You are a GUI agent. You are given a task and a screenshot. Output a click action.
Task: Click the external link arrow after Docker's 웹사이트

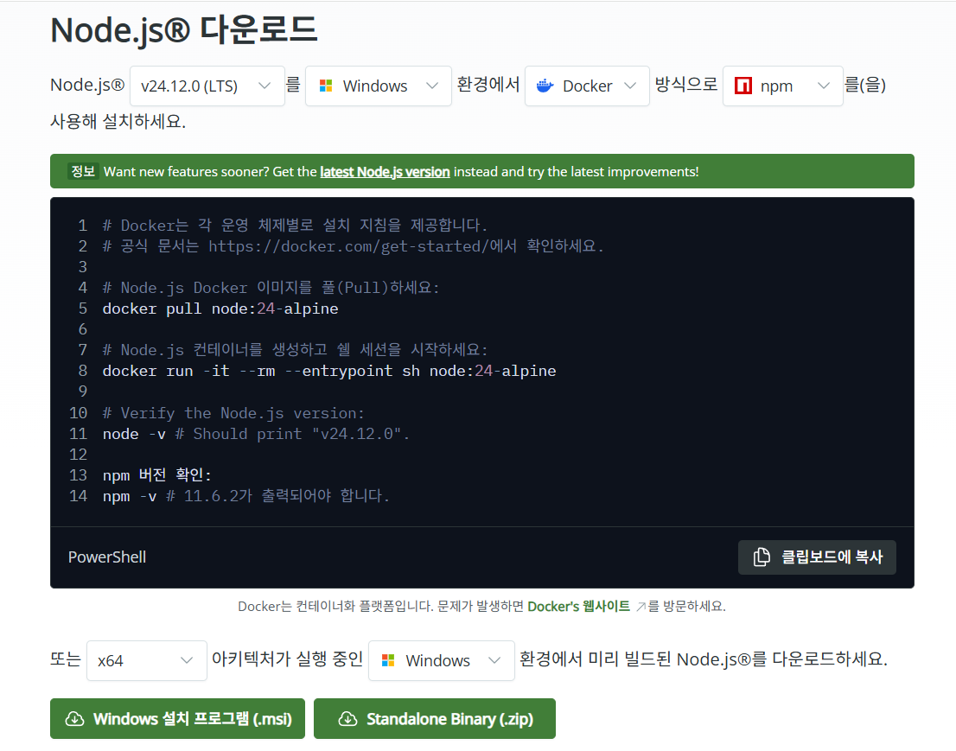point(641,607)
